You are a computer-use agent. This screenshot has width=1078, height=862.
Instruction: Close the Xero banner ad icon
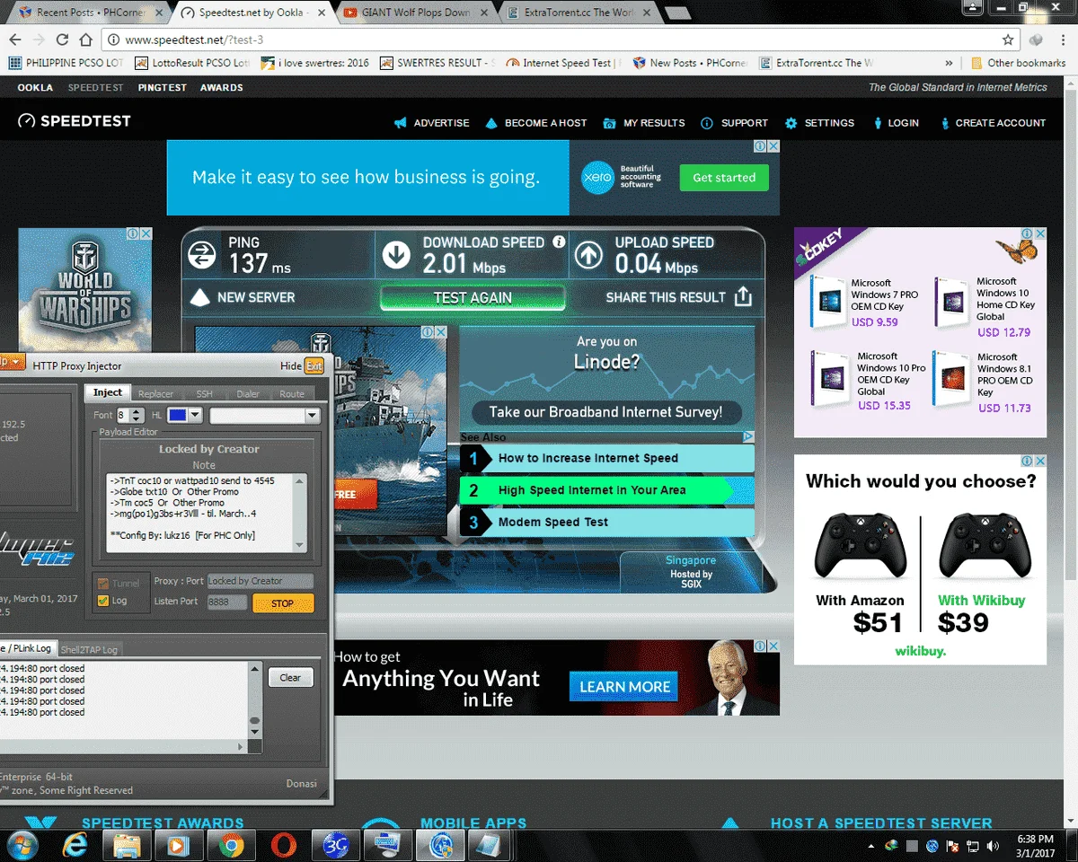click(x=773, y=146)
